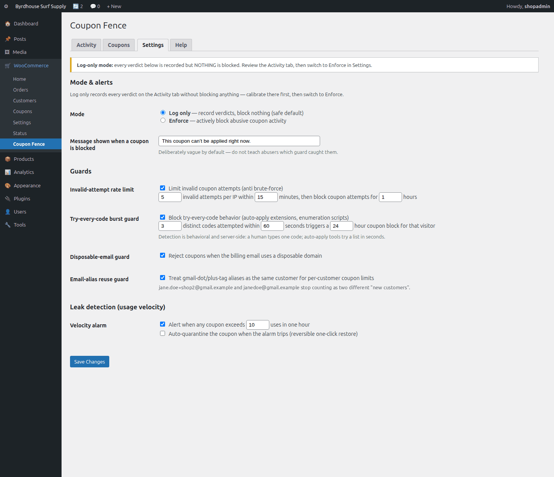The height and width of the screenshot is (477, 554).
Task: Open the + New admin bar menu
Action: click(114, 6)
